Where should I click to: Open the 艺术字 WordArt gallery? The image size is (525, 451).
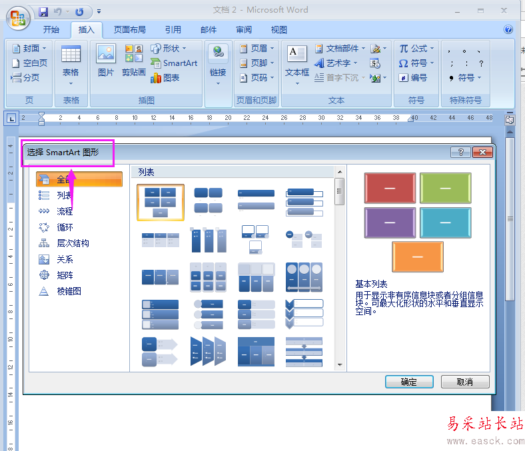coord(336,63)
